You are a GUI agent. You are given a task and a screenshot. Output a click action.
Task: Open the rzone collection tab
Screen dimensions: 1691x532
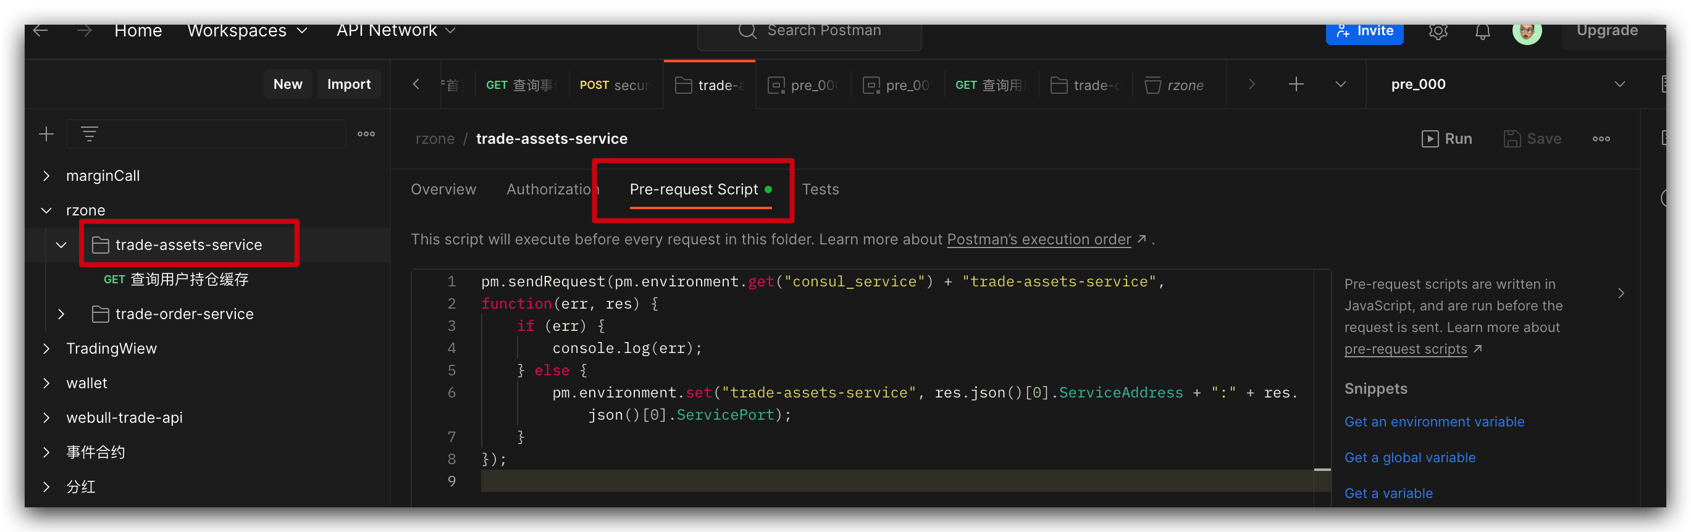pos(1175,85)
